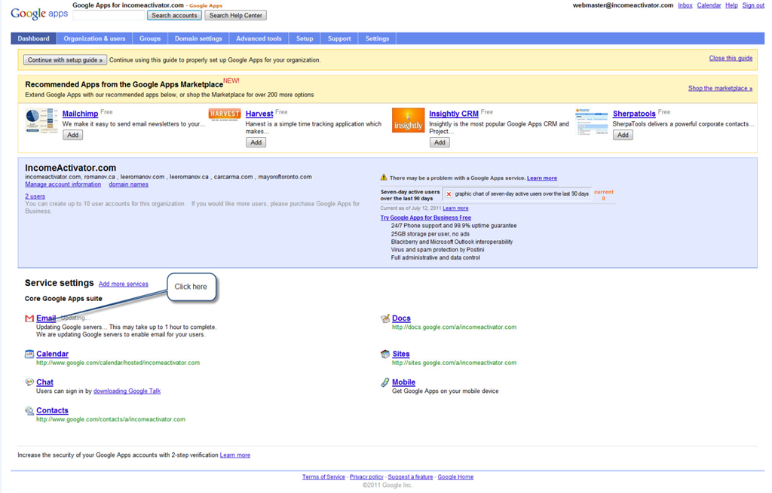The image size is (772, 493).
Task: Click the Sign out link
Action: pyautogui.click(x=753, y=5)
